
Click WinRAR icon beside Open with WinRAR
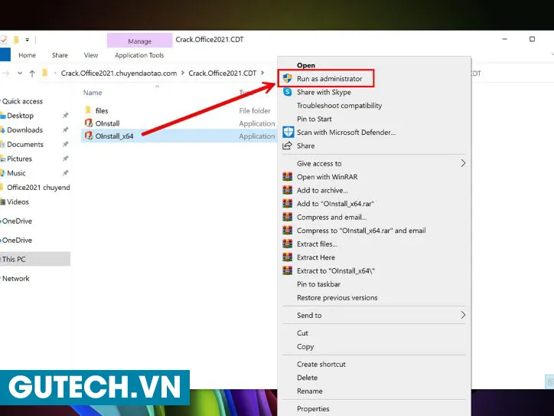(288, 177)
